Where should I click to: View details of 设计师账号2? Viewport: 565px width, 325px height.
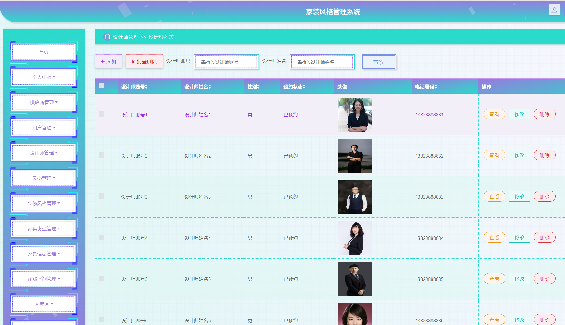[x=494, y=155]
